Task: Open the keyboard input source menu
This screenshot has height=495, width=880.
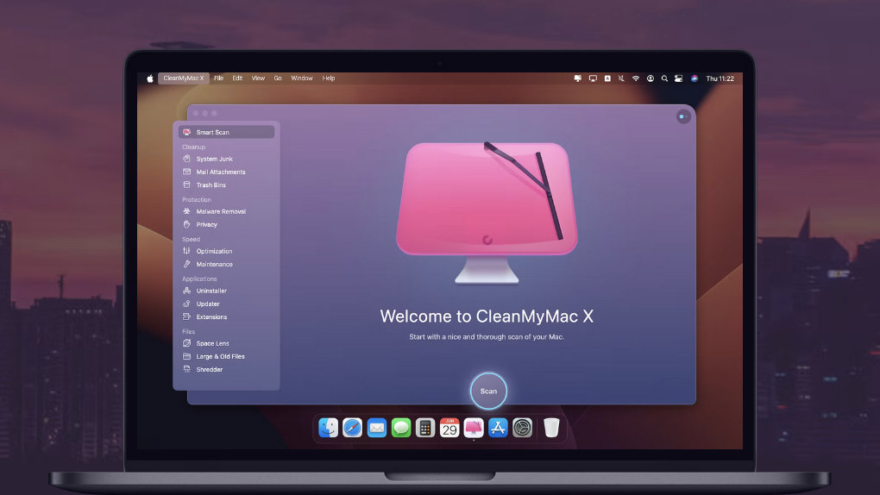Action: point(607,78)
